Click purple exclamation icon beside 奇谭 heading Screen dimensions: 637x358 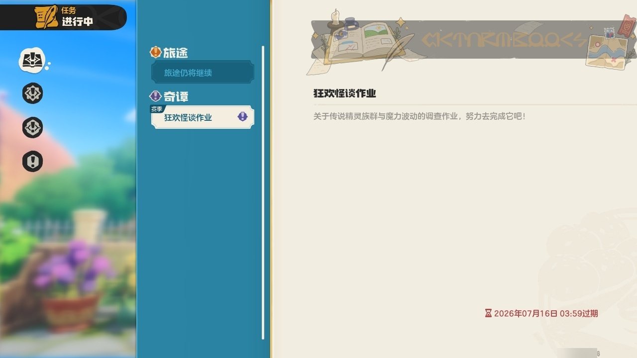point(156,96)
